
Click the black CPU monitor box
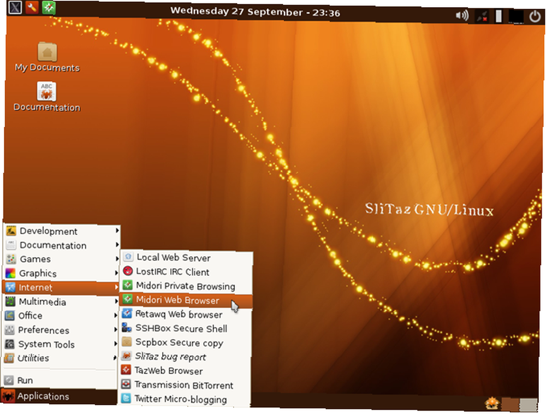(516, 16)
